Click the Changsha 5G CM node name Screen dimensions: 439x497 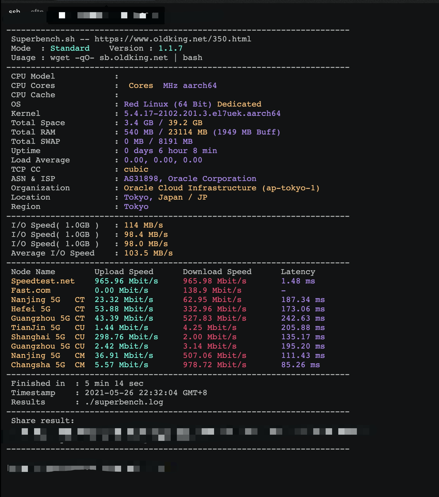(x=48, y=365)
